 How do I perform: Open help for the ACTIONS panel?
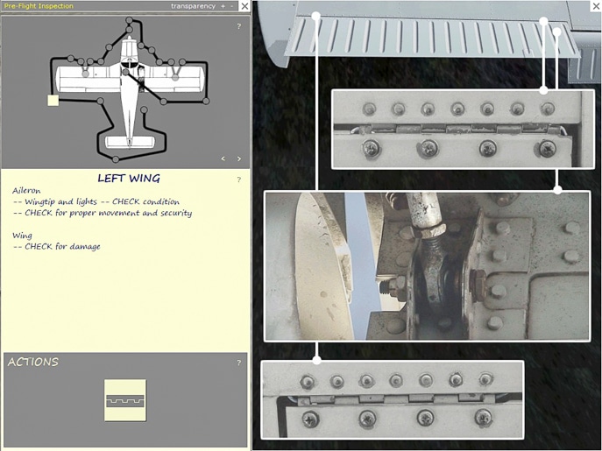point(238,363)
